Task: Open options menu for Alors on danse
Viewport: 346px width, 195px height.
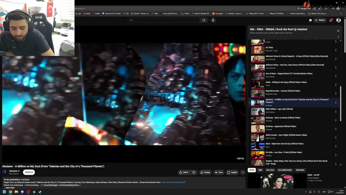Action: pos(336,120)
